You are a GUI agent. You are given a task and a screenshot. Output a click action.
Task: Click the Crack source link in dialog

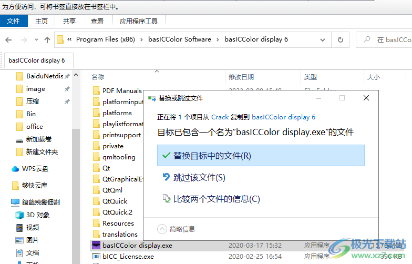coord(220,117)
